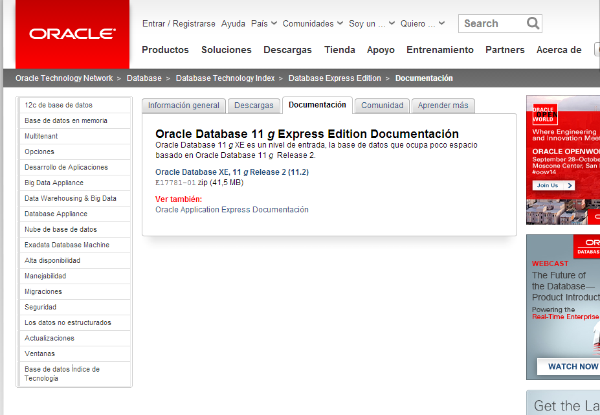
Task: Expand the 'País' dropdown
Action: (263, 23)
